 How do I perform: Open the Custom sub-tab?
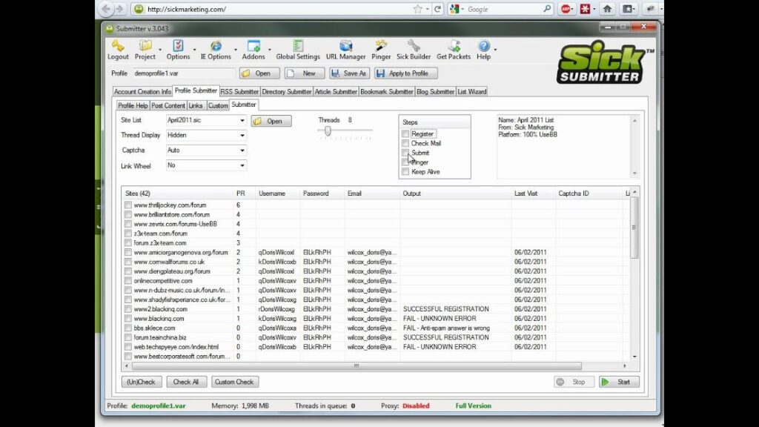[218, 105]
